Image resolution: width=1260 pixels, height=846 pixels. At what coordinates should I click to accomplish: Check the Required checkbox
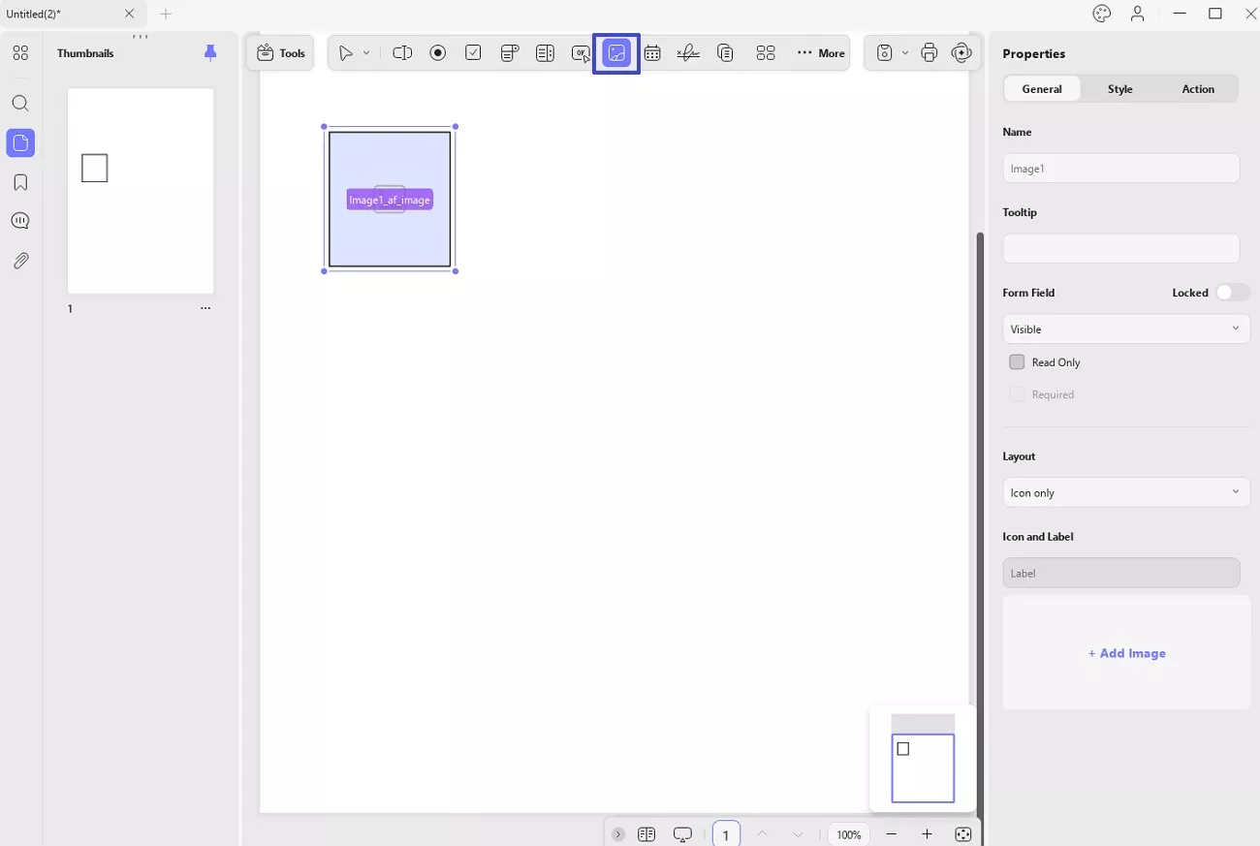[x=1017, y=394]
